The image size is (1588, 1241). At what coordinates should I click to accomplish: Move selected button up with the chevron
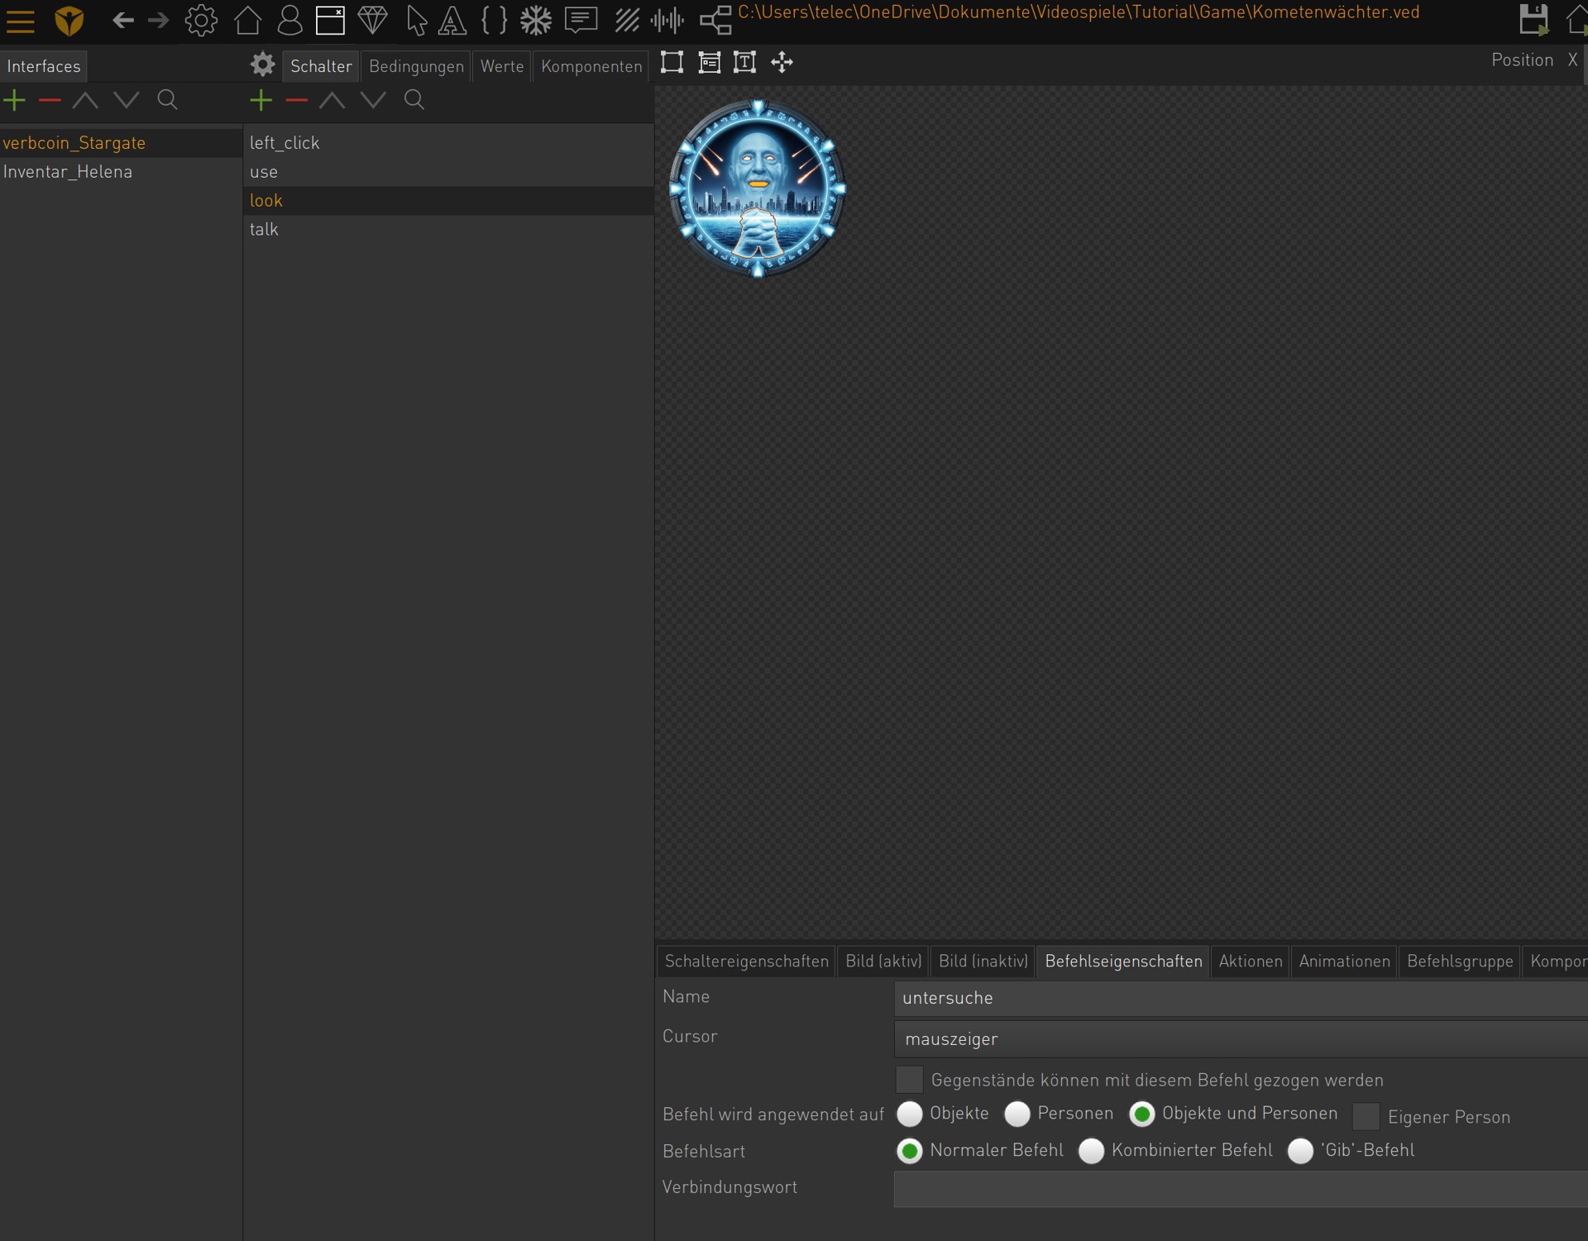pos(332,100)
